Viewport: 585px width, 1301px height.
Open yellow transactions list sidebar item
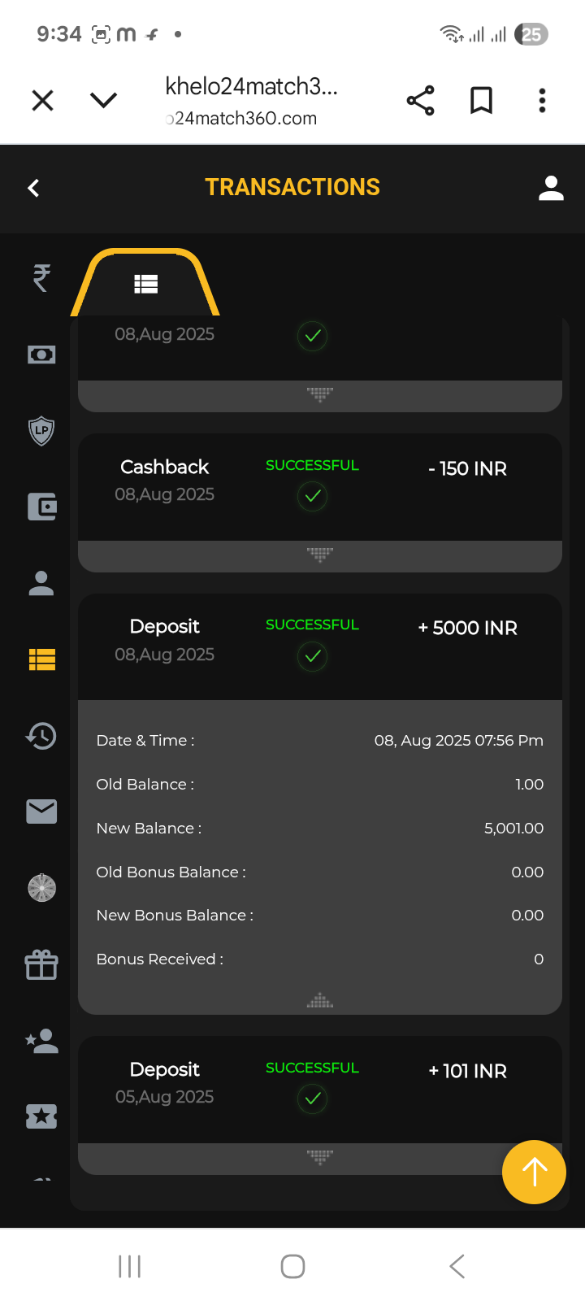click(41, 659)
